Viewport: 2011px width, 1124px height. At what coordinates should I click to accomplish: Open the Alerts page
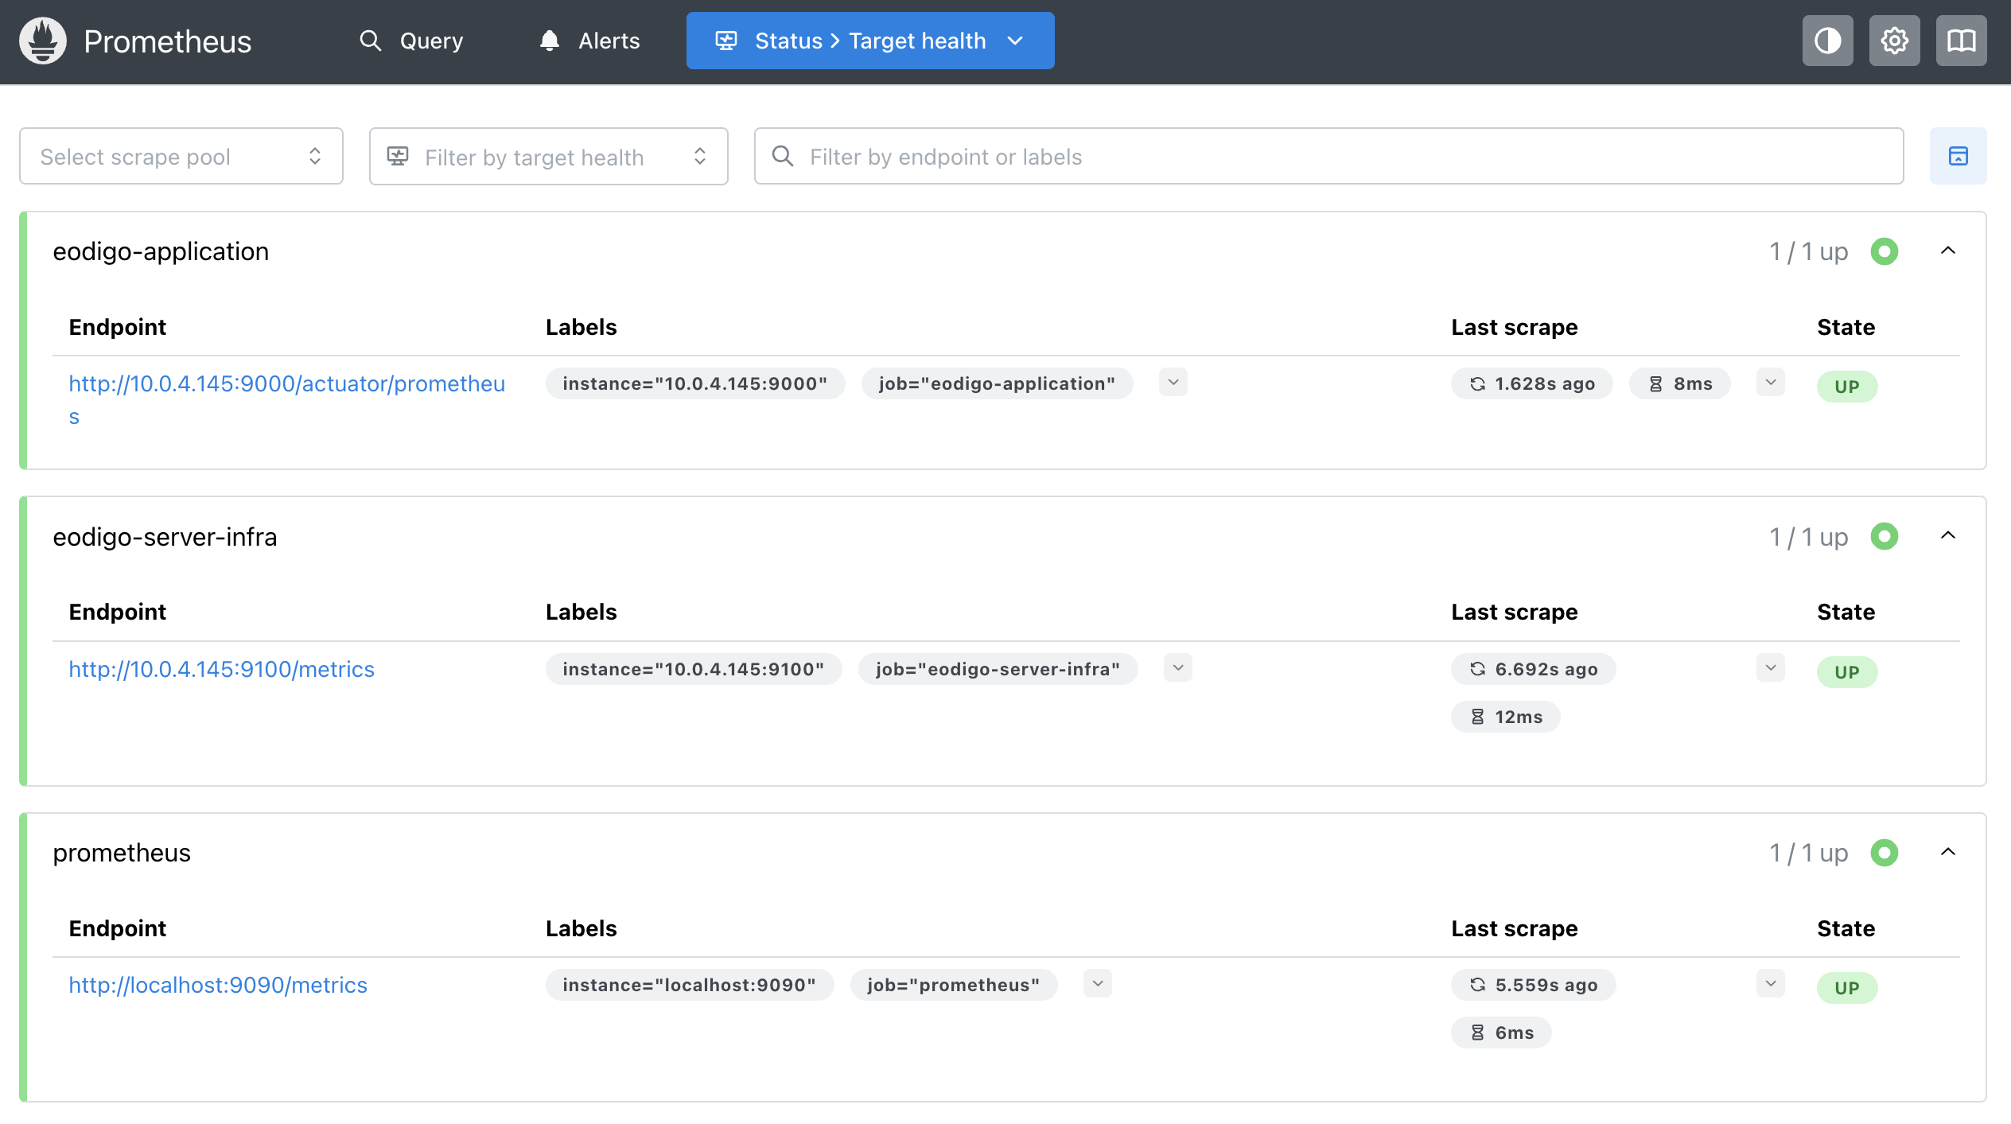tap(589, 41)
